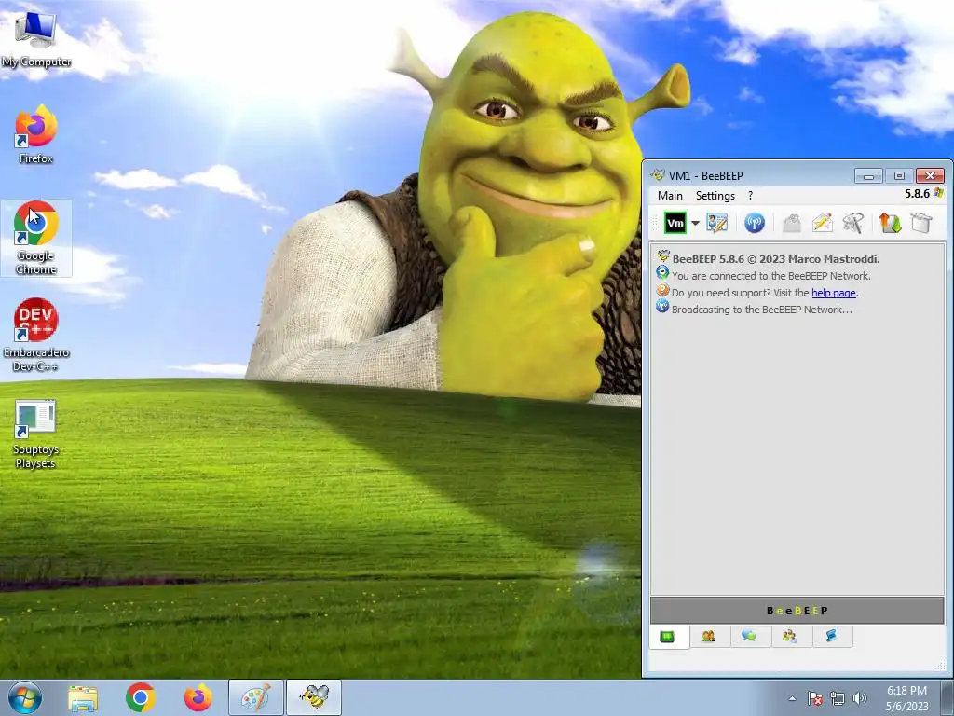Select the Embarcadero Dev-C++ desktop shortcut
Viewport: 954px width, 716px height.
pos(36,335)
